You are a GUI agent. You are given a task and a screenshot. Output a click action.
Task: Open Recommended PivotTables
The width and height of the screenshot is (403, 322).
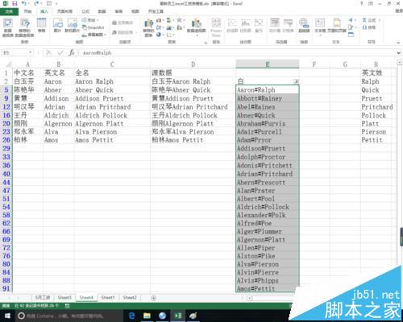[x=25, y=27]
